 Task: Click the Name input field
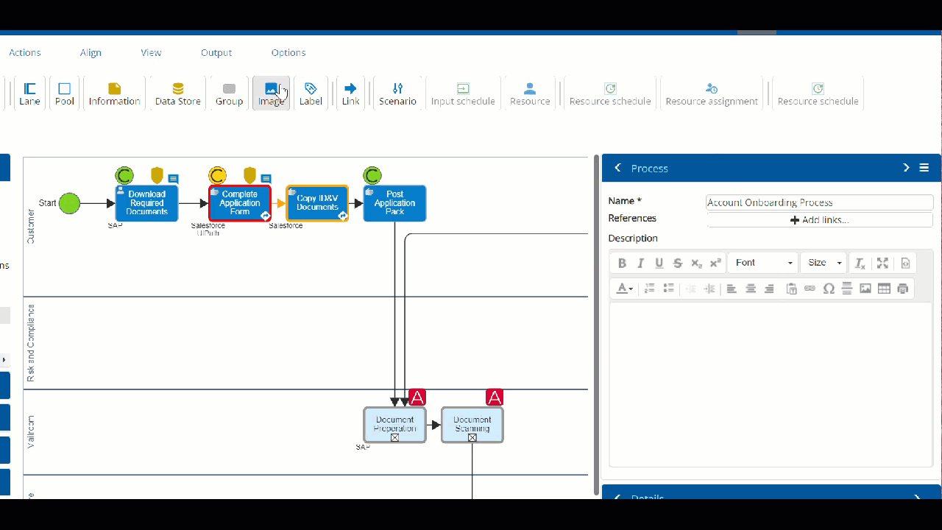[819, 202]
